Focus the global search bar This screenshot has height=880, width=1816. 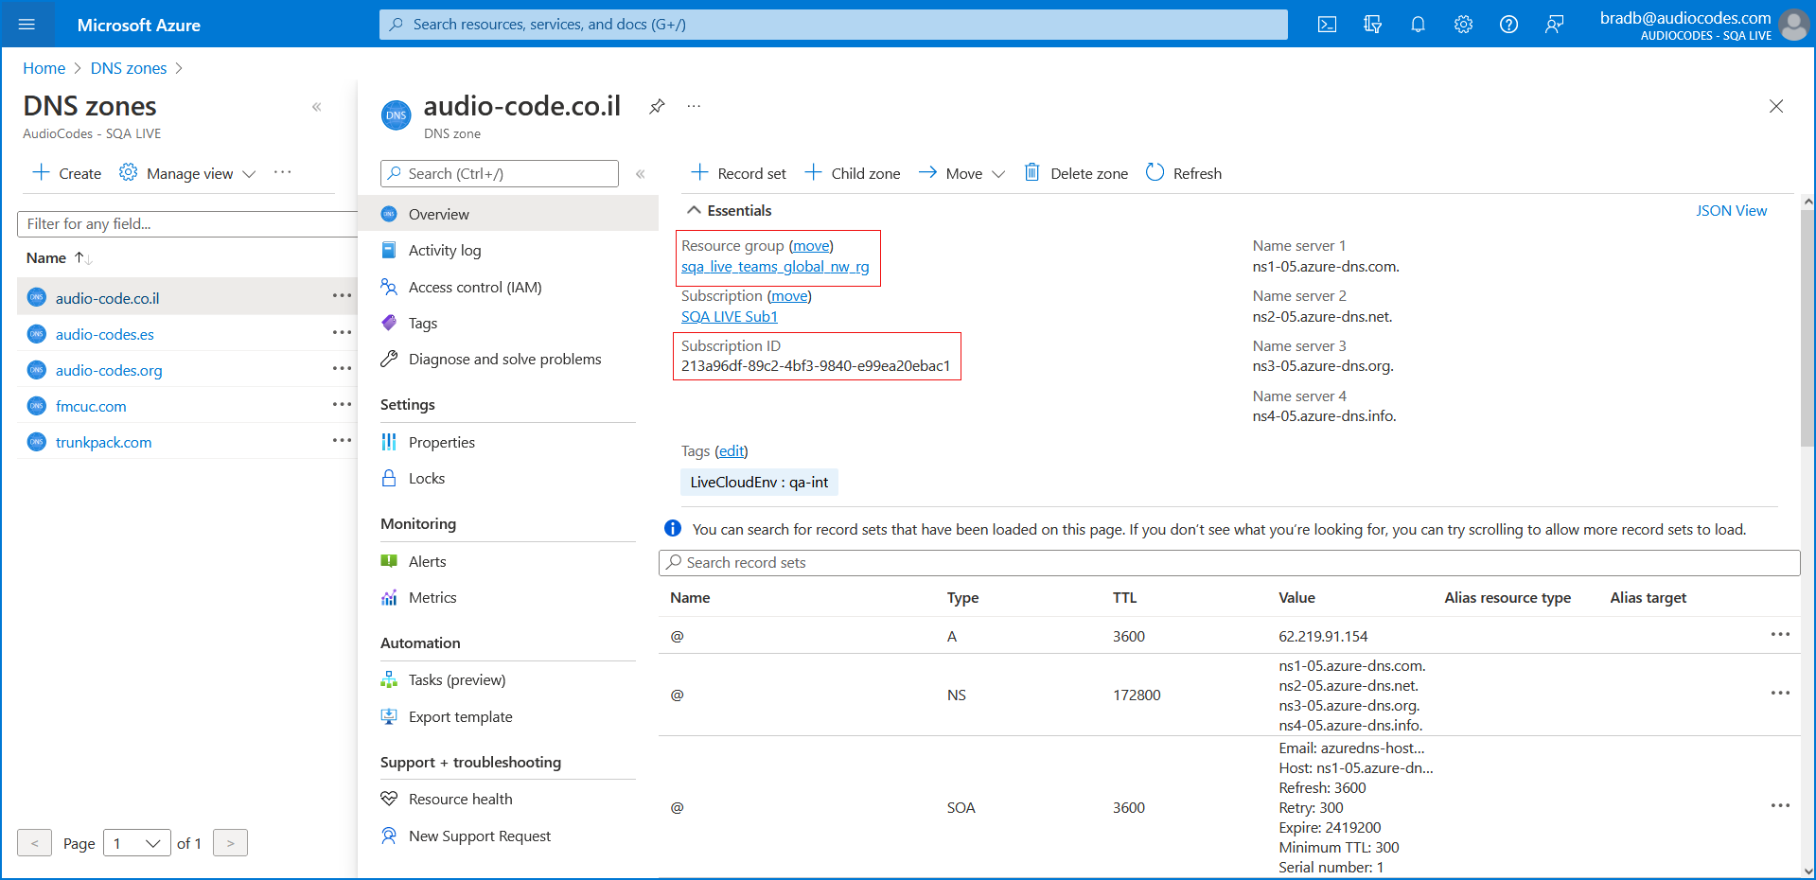point(834,25)
